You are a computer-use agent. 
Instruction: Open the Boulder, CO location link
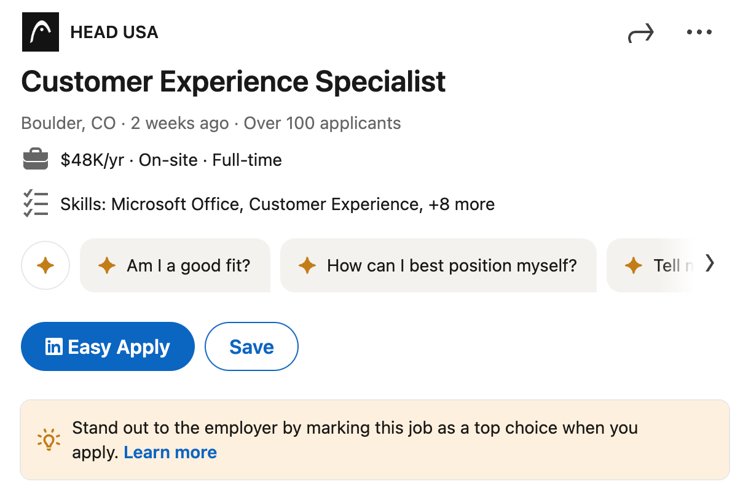[68, 123]
